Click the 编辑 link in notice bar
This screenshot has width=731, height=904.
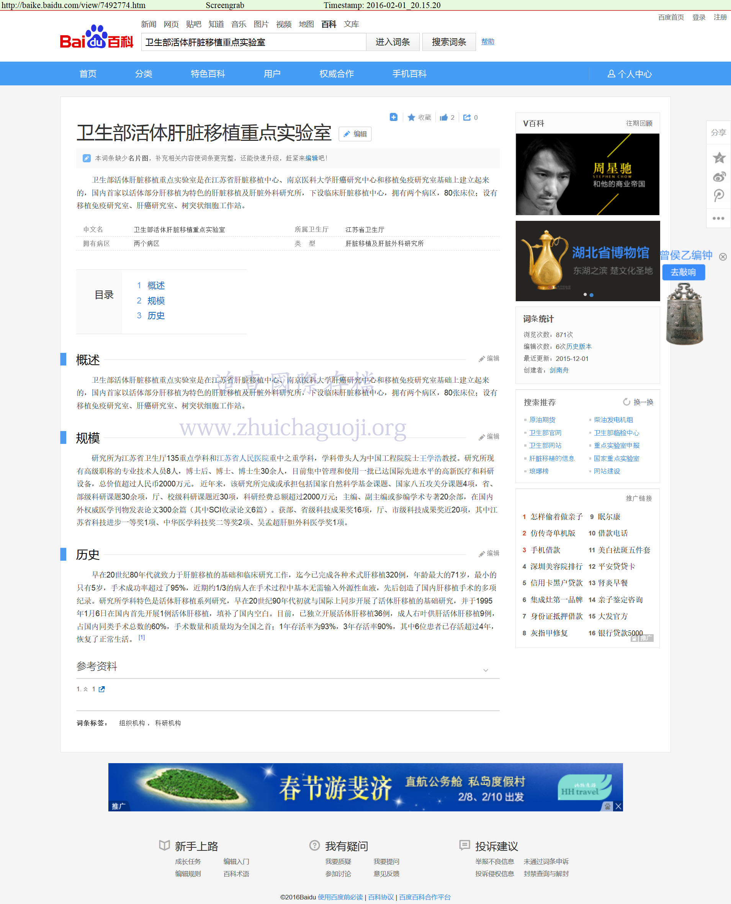point(312,158)
